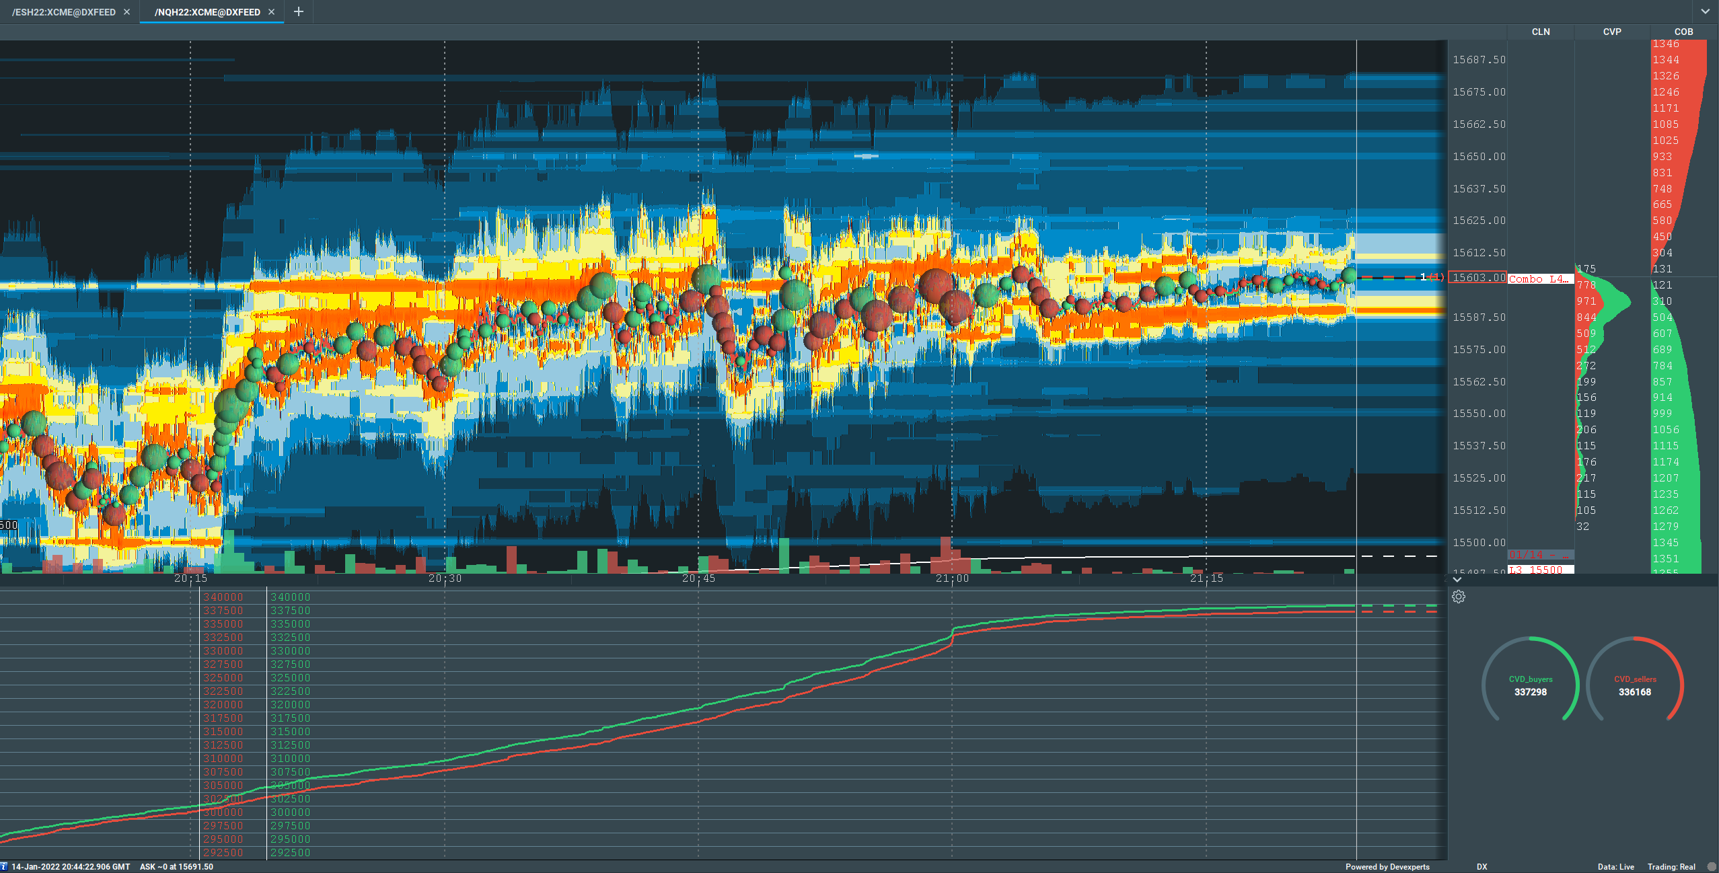
Task: Collapse the lower panel using chevron
Action: [x=1457, y=579]
